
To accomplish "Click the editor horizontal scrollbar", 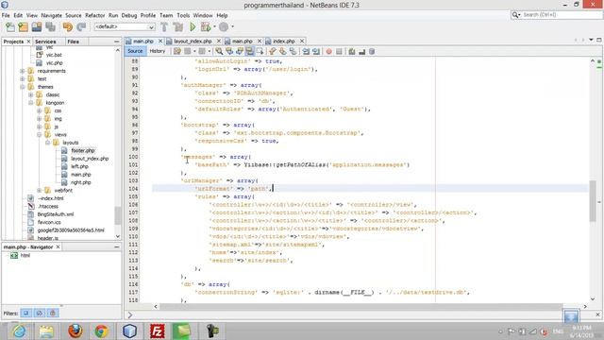I will 361,306.
